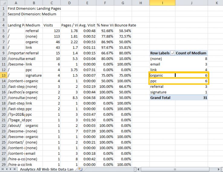Image resolution: width=223 pixels, height=172 pixels.
Task: Open the Row Labels filter dropdown
Action: 173,53
